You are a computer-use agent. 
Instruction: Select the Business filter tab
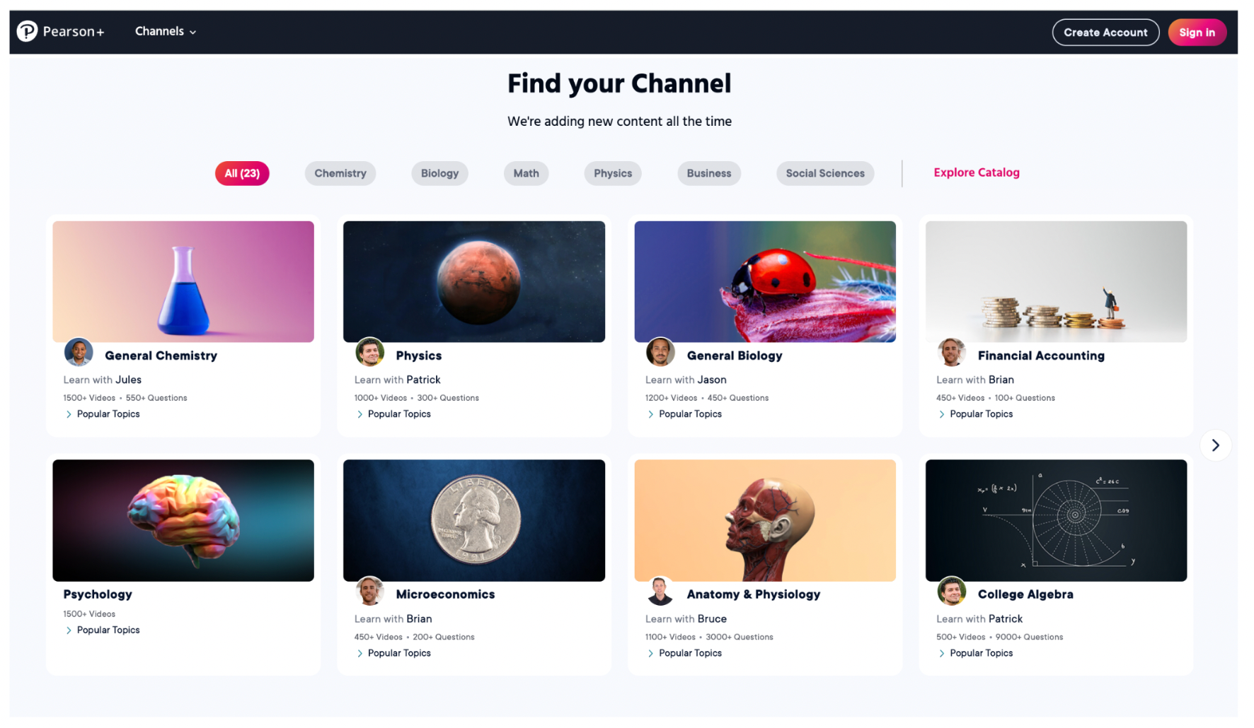tap(708, 173)
